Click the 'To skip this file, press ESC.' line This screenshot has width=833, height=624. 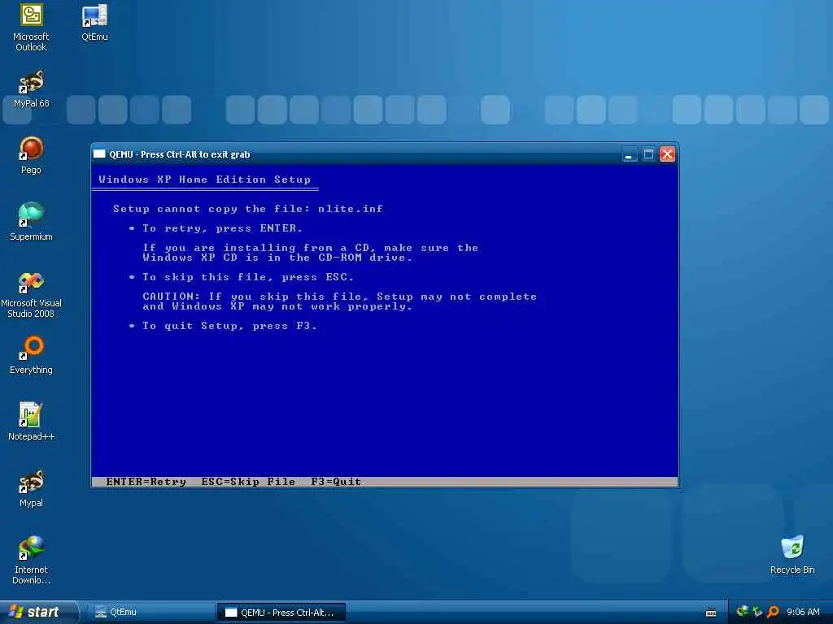tap(248, 277)
